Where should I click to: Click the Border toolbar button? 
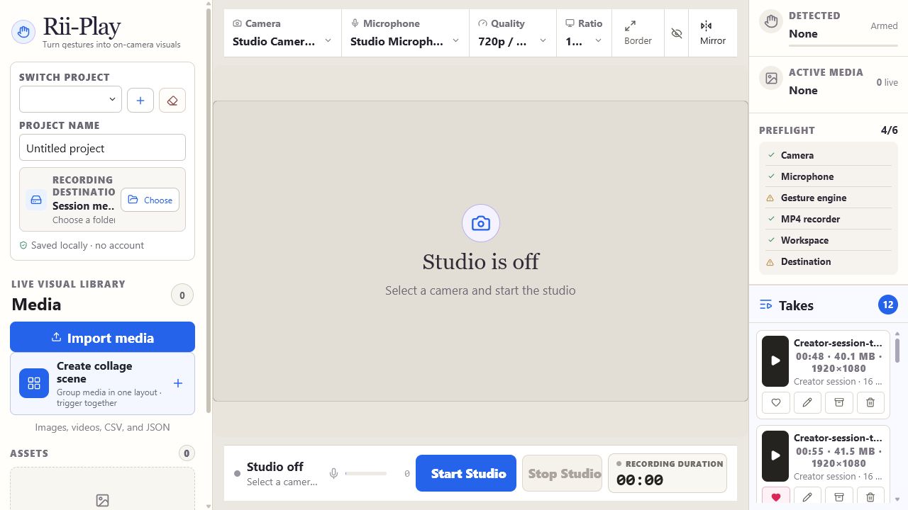(638, 33)
